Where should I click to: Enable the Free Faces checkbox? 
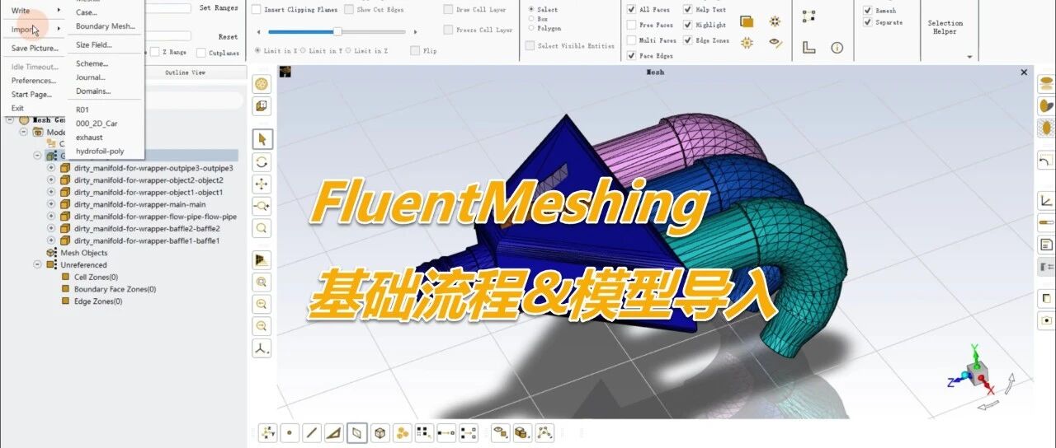pyautogui.click(x=632, y=25)
